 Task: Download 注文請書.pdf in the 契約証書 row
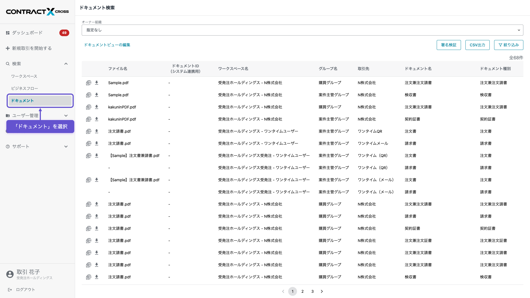[x=97, y=228]
